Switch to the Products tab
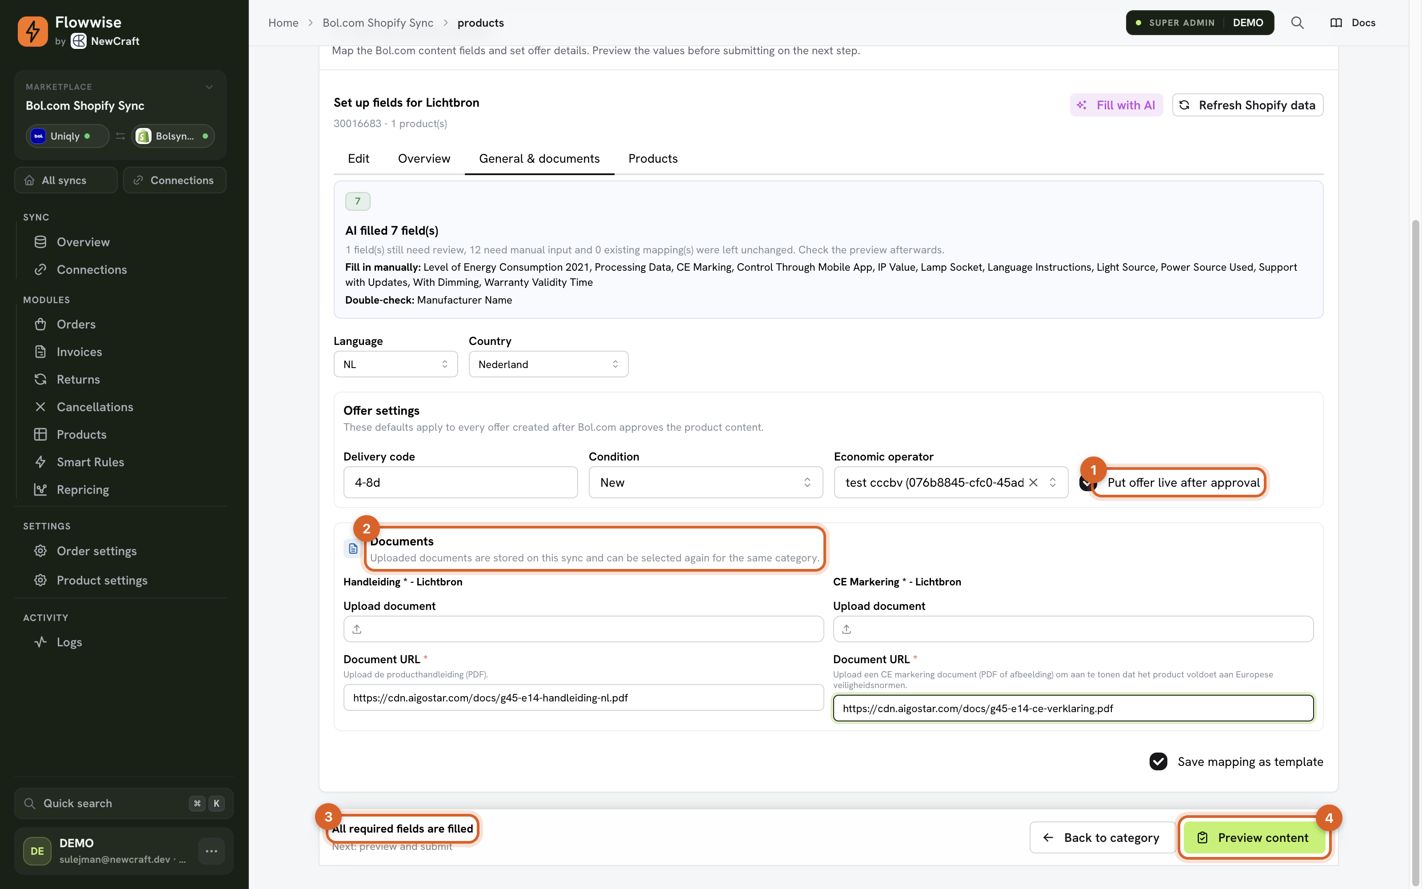 653,159
